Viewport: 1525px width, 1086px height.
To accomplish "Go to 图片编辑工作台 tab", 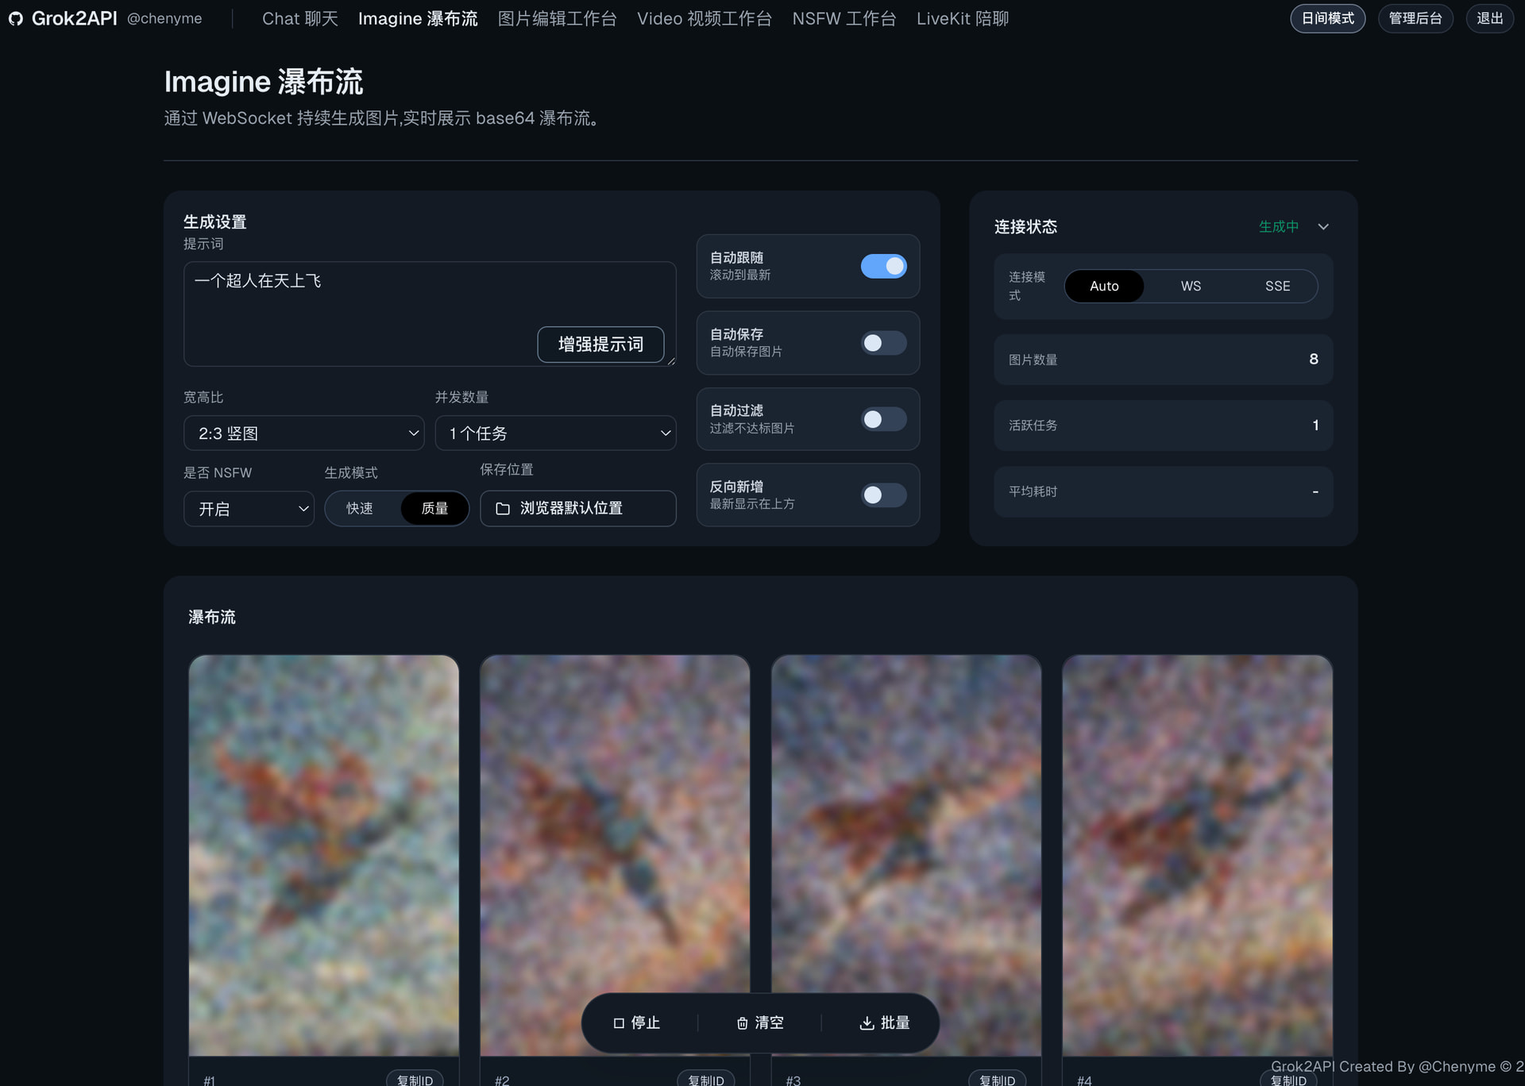I will tap(557, 18).
